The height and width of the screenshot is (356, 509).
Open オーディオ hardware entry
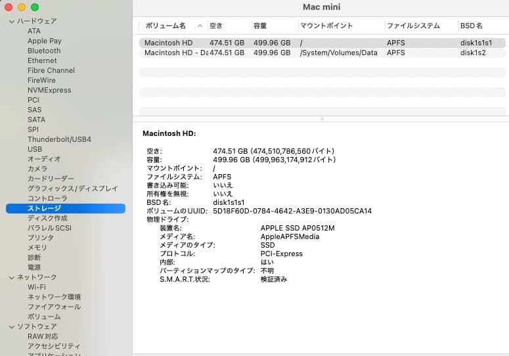click(44, 159)
